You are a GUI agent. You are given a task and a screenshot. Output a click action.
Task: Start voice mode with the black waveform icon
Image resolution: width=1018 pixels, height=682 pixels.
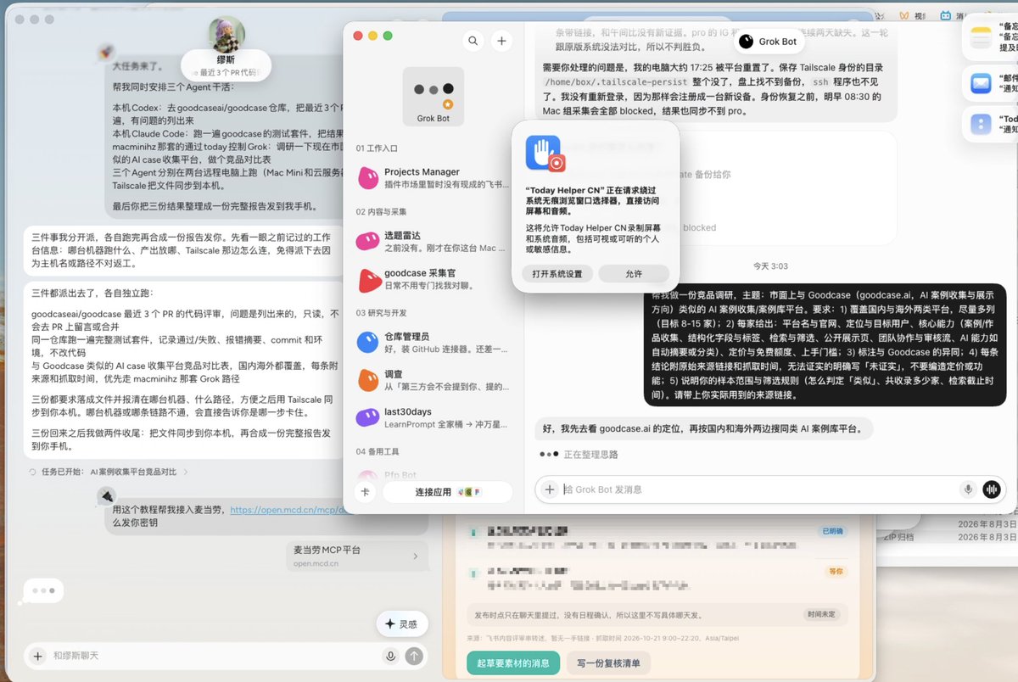(x=991, y=489)
